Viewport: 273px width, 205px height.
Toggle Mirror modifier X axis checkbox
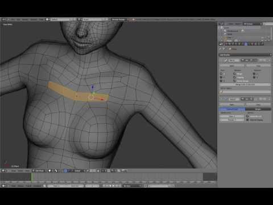[221, 73]
